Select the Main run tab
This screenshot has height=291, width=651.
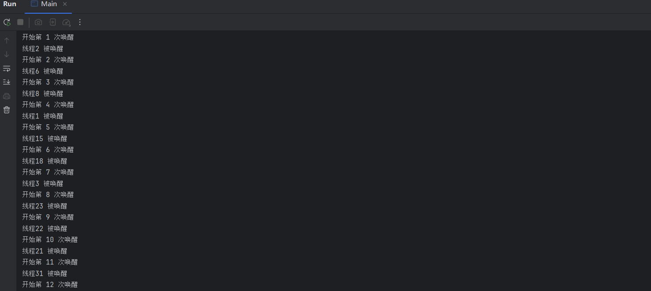[44, 4]
